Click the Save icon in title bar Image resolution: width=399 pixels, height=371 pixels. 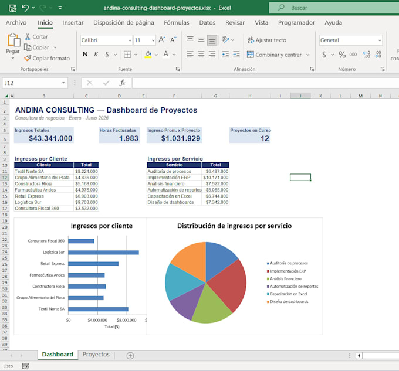pyautogui.click(x=12, y=8)
